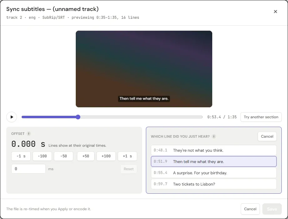Click the video preview frame
This screenshot has height=219, width=288.
click(144, 69)
